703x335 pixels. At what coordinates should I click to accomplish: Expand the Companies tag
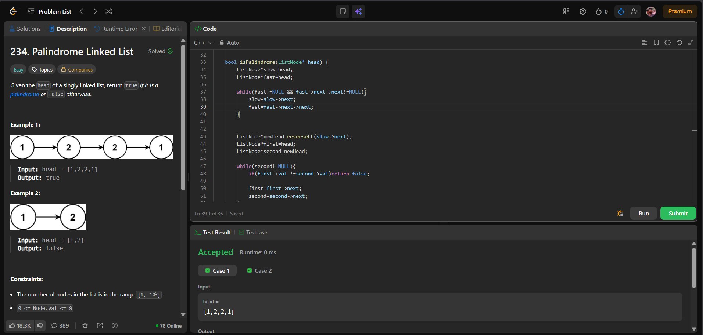[x=76, y=70]
